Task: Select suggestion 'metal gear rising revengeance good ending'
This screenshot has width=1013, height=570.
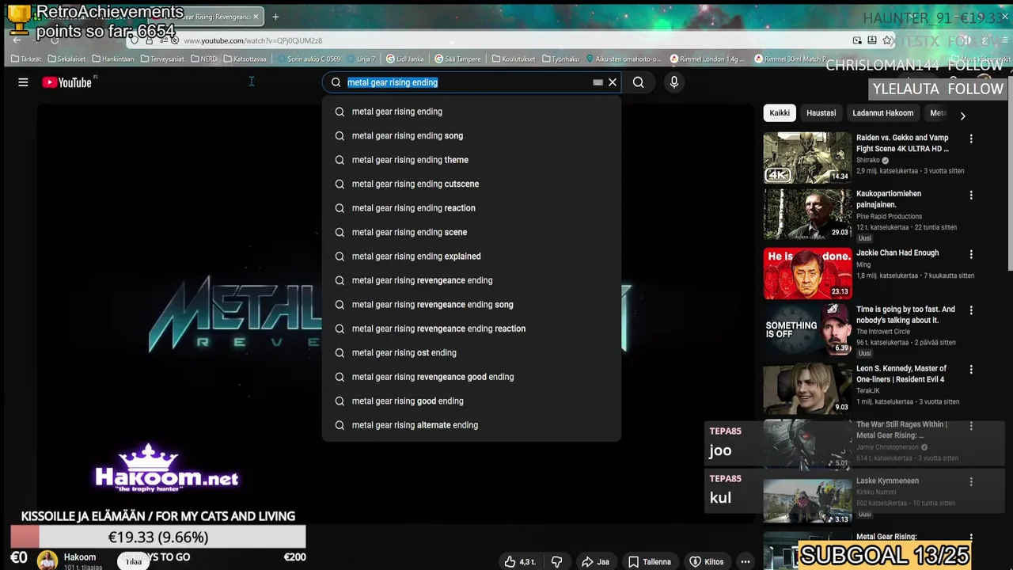Action: click(x=472, y=377)
